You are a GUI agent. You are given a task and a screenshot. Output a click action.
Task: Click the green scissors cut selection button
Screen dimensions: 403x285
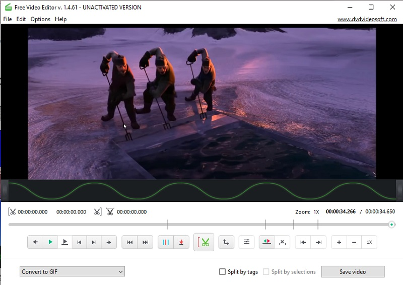pyautogui.click(x=204, y=242)
